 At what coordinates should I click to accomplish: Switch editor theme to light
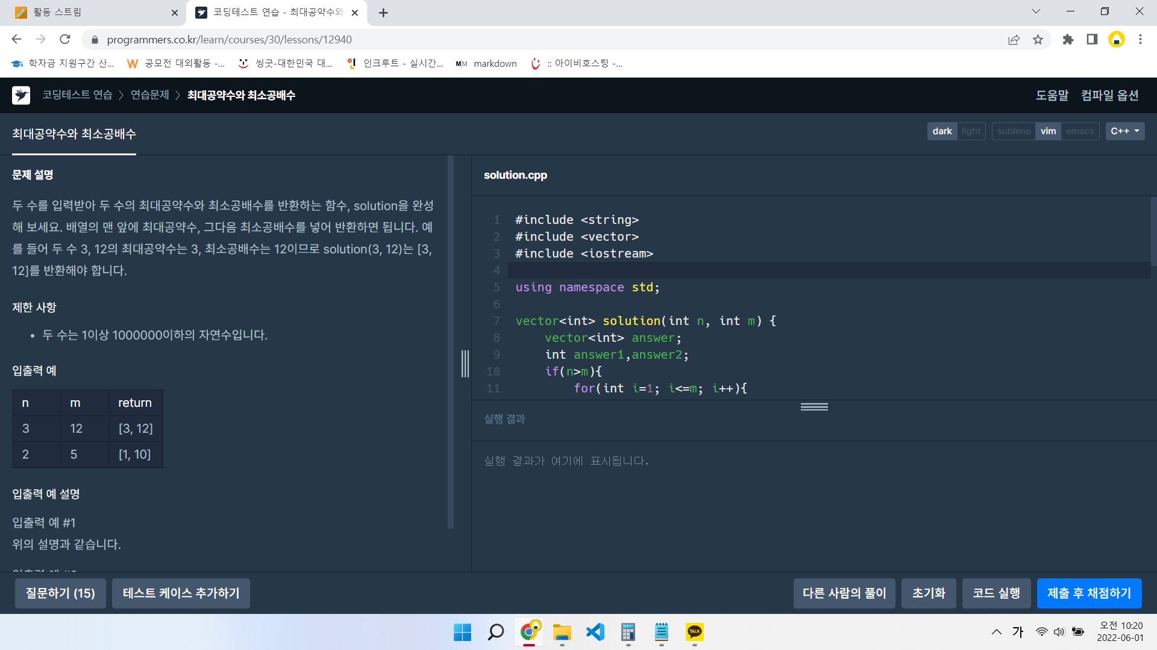(x=971, y=131)
